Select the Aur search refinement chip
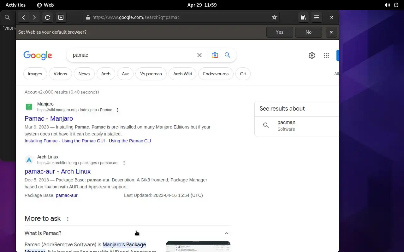This screenshot has height=252, width=404. (125, 74)
